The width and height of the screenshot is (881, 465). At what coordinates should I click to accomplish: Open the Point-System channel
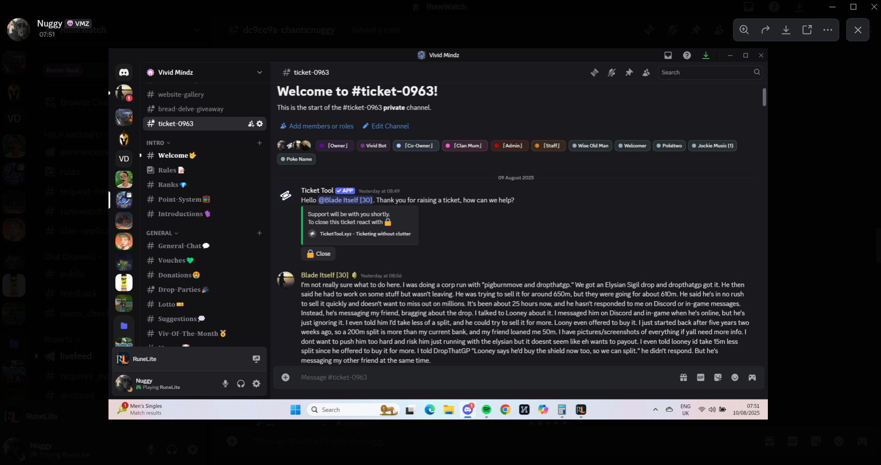pos(204,200)
